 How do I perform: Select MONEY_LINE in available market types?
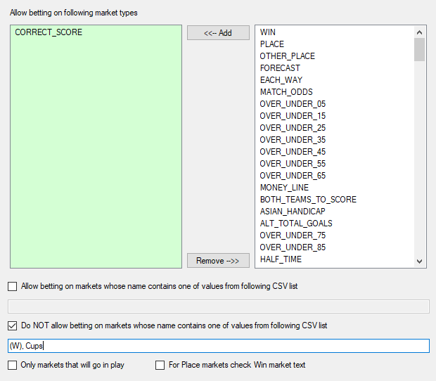pos(284,188)
